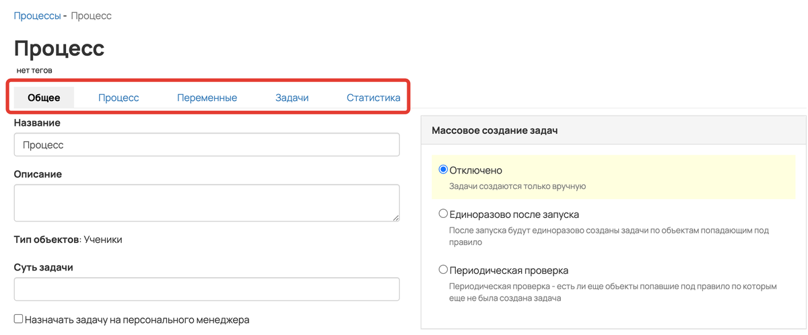Image resolution: width=808 pixels, height=335 pixels.
Task: Enable Назначать задачу на персонального менеджера checkbox
Action: pyautogui.click(x=19, y=320)
